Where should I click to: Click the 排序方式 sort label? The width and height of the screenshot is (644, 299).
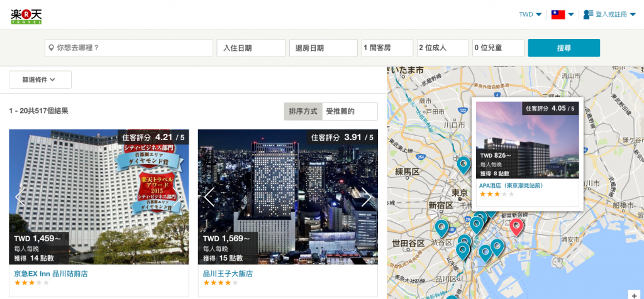pos(303,111)
